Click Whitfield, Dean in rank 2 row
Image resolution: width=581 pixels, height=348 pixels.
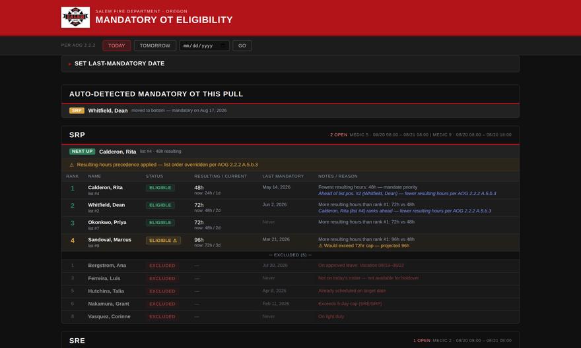[106, 205]
